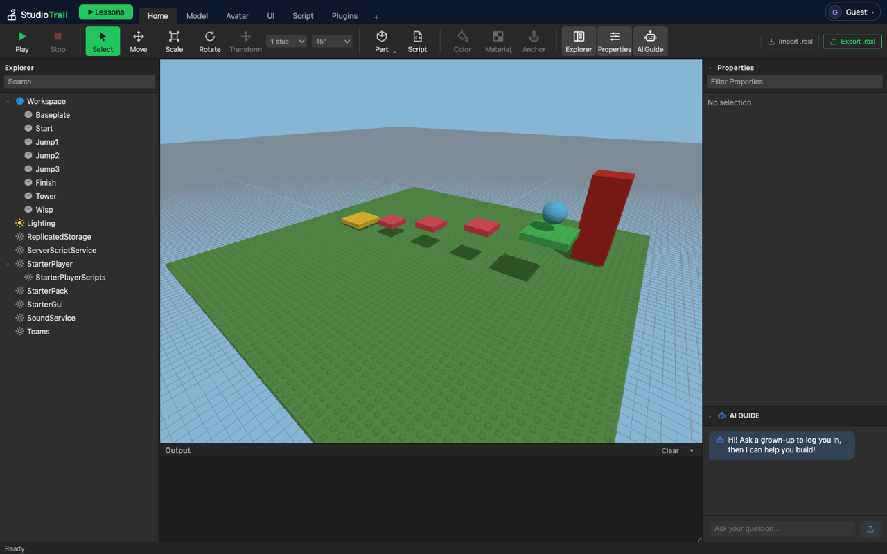This screenshot has width=887, height=554.
Task: Clear the Output log
Action: (670, 451)
